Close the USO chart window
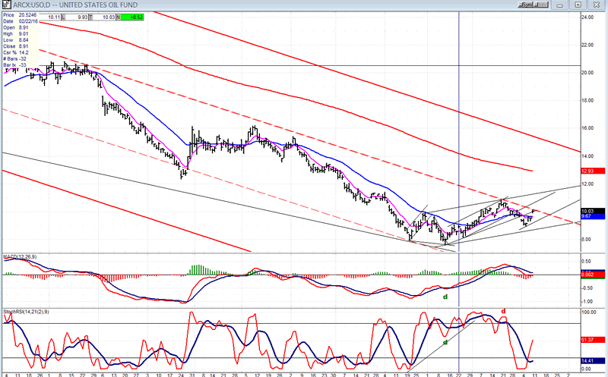 pos(597,5)
